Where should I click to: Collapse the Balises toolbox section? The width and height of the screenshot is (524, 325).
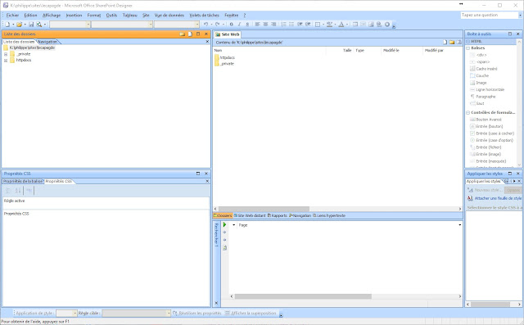point(468,48)
